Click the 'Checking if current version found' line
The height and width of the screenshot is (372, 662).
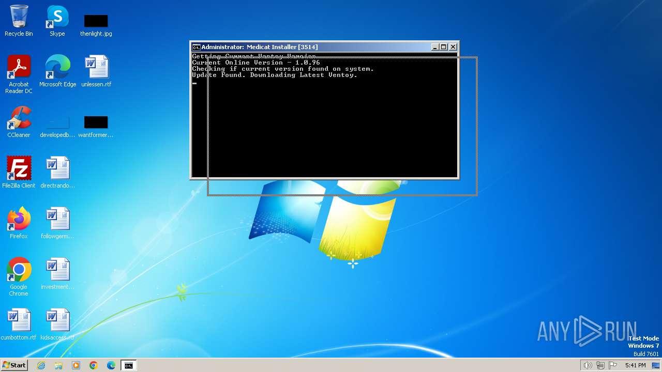pyautogui.click(x=283, y=69)
